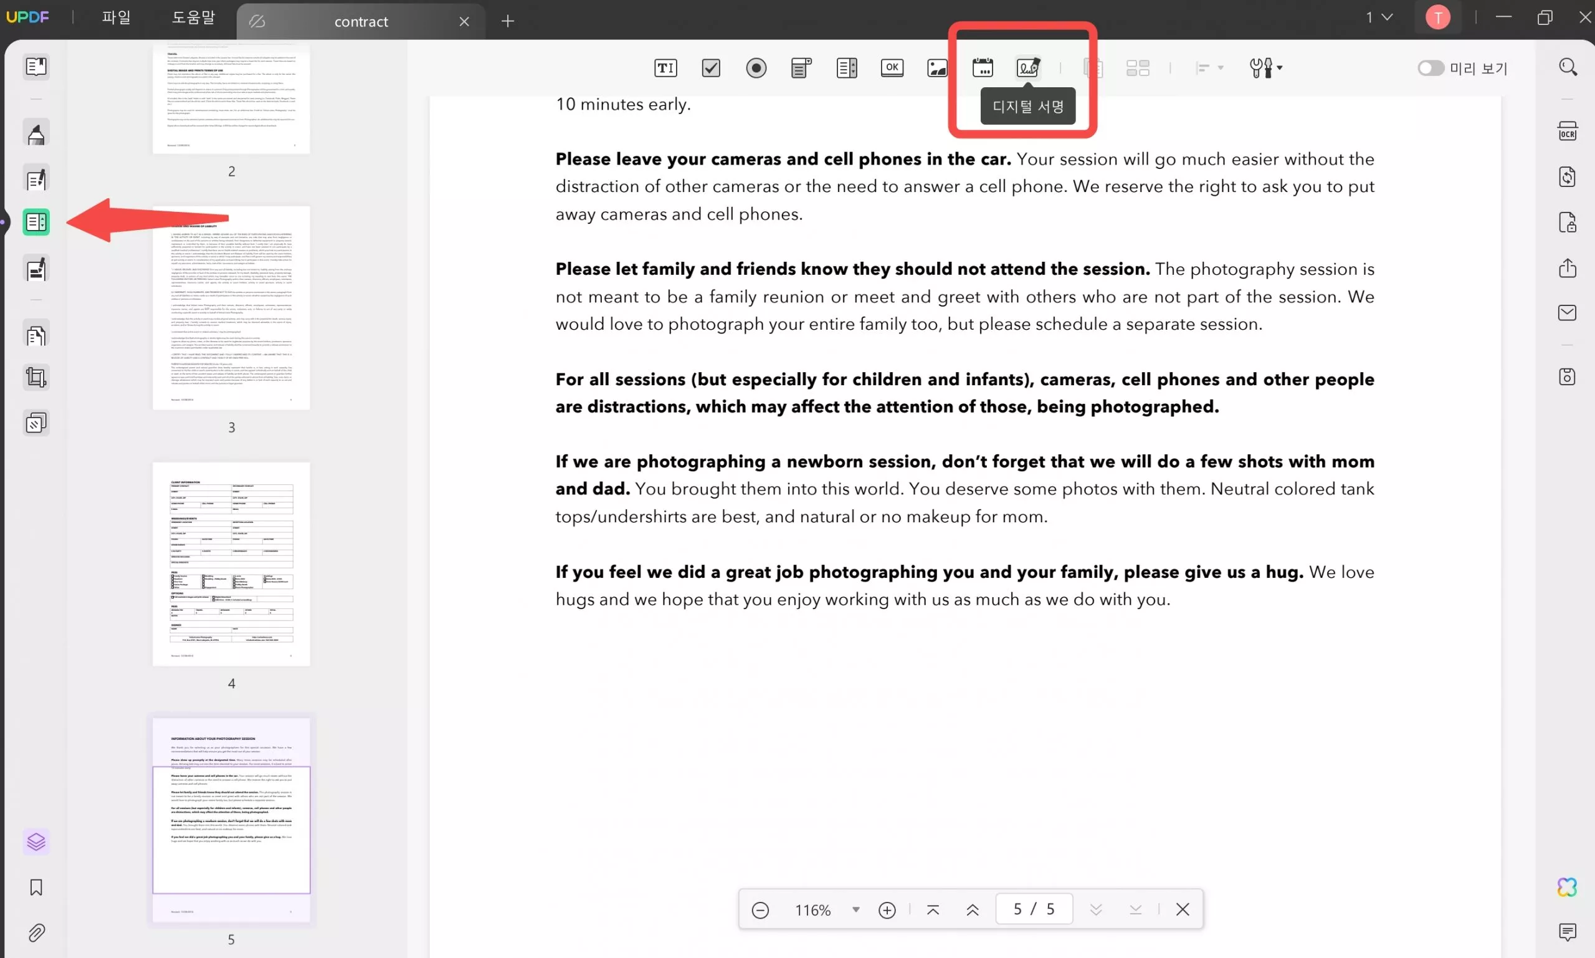This screenshot has width=1595, height=958.
Task: Add a Radio Button form element
Action: pos(756,68)
